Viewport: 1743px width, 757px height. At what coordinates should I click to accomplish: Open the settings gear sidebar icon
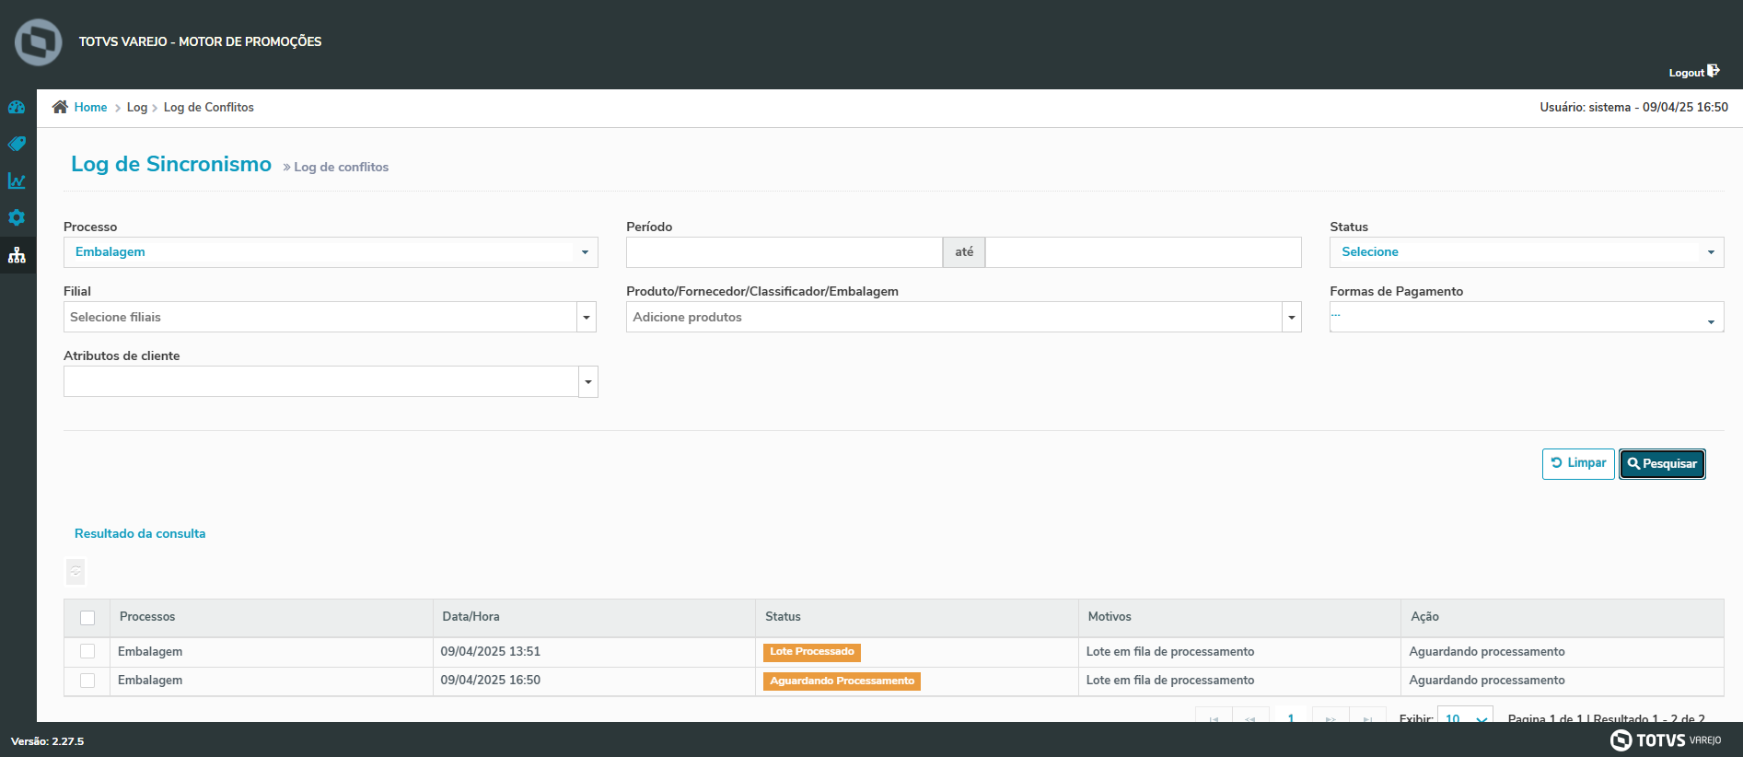click(x=17, y=217)
